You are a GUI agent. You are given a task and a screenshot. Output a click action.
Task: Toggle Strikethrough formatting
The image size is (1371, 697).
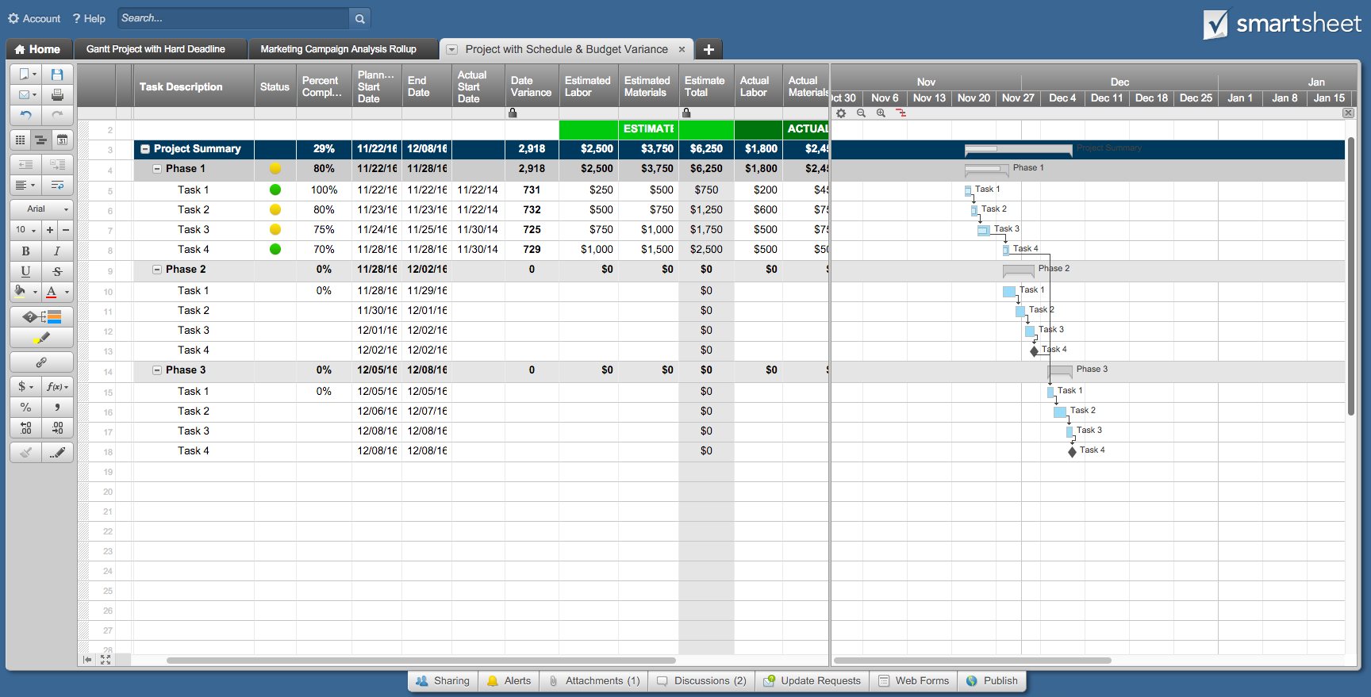click(57, 272)
